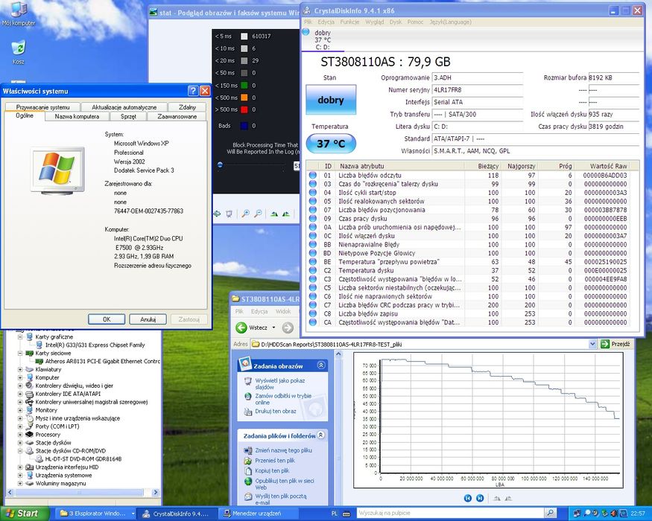
Task: Expand the Monitory node in Device Manager
Action: (x=20, y=410)
